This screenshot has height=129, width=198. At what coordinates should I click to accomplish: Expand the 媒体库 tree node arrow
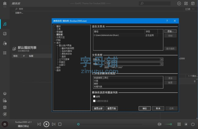pos(55,35)
